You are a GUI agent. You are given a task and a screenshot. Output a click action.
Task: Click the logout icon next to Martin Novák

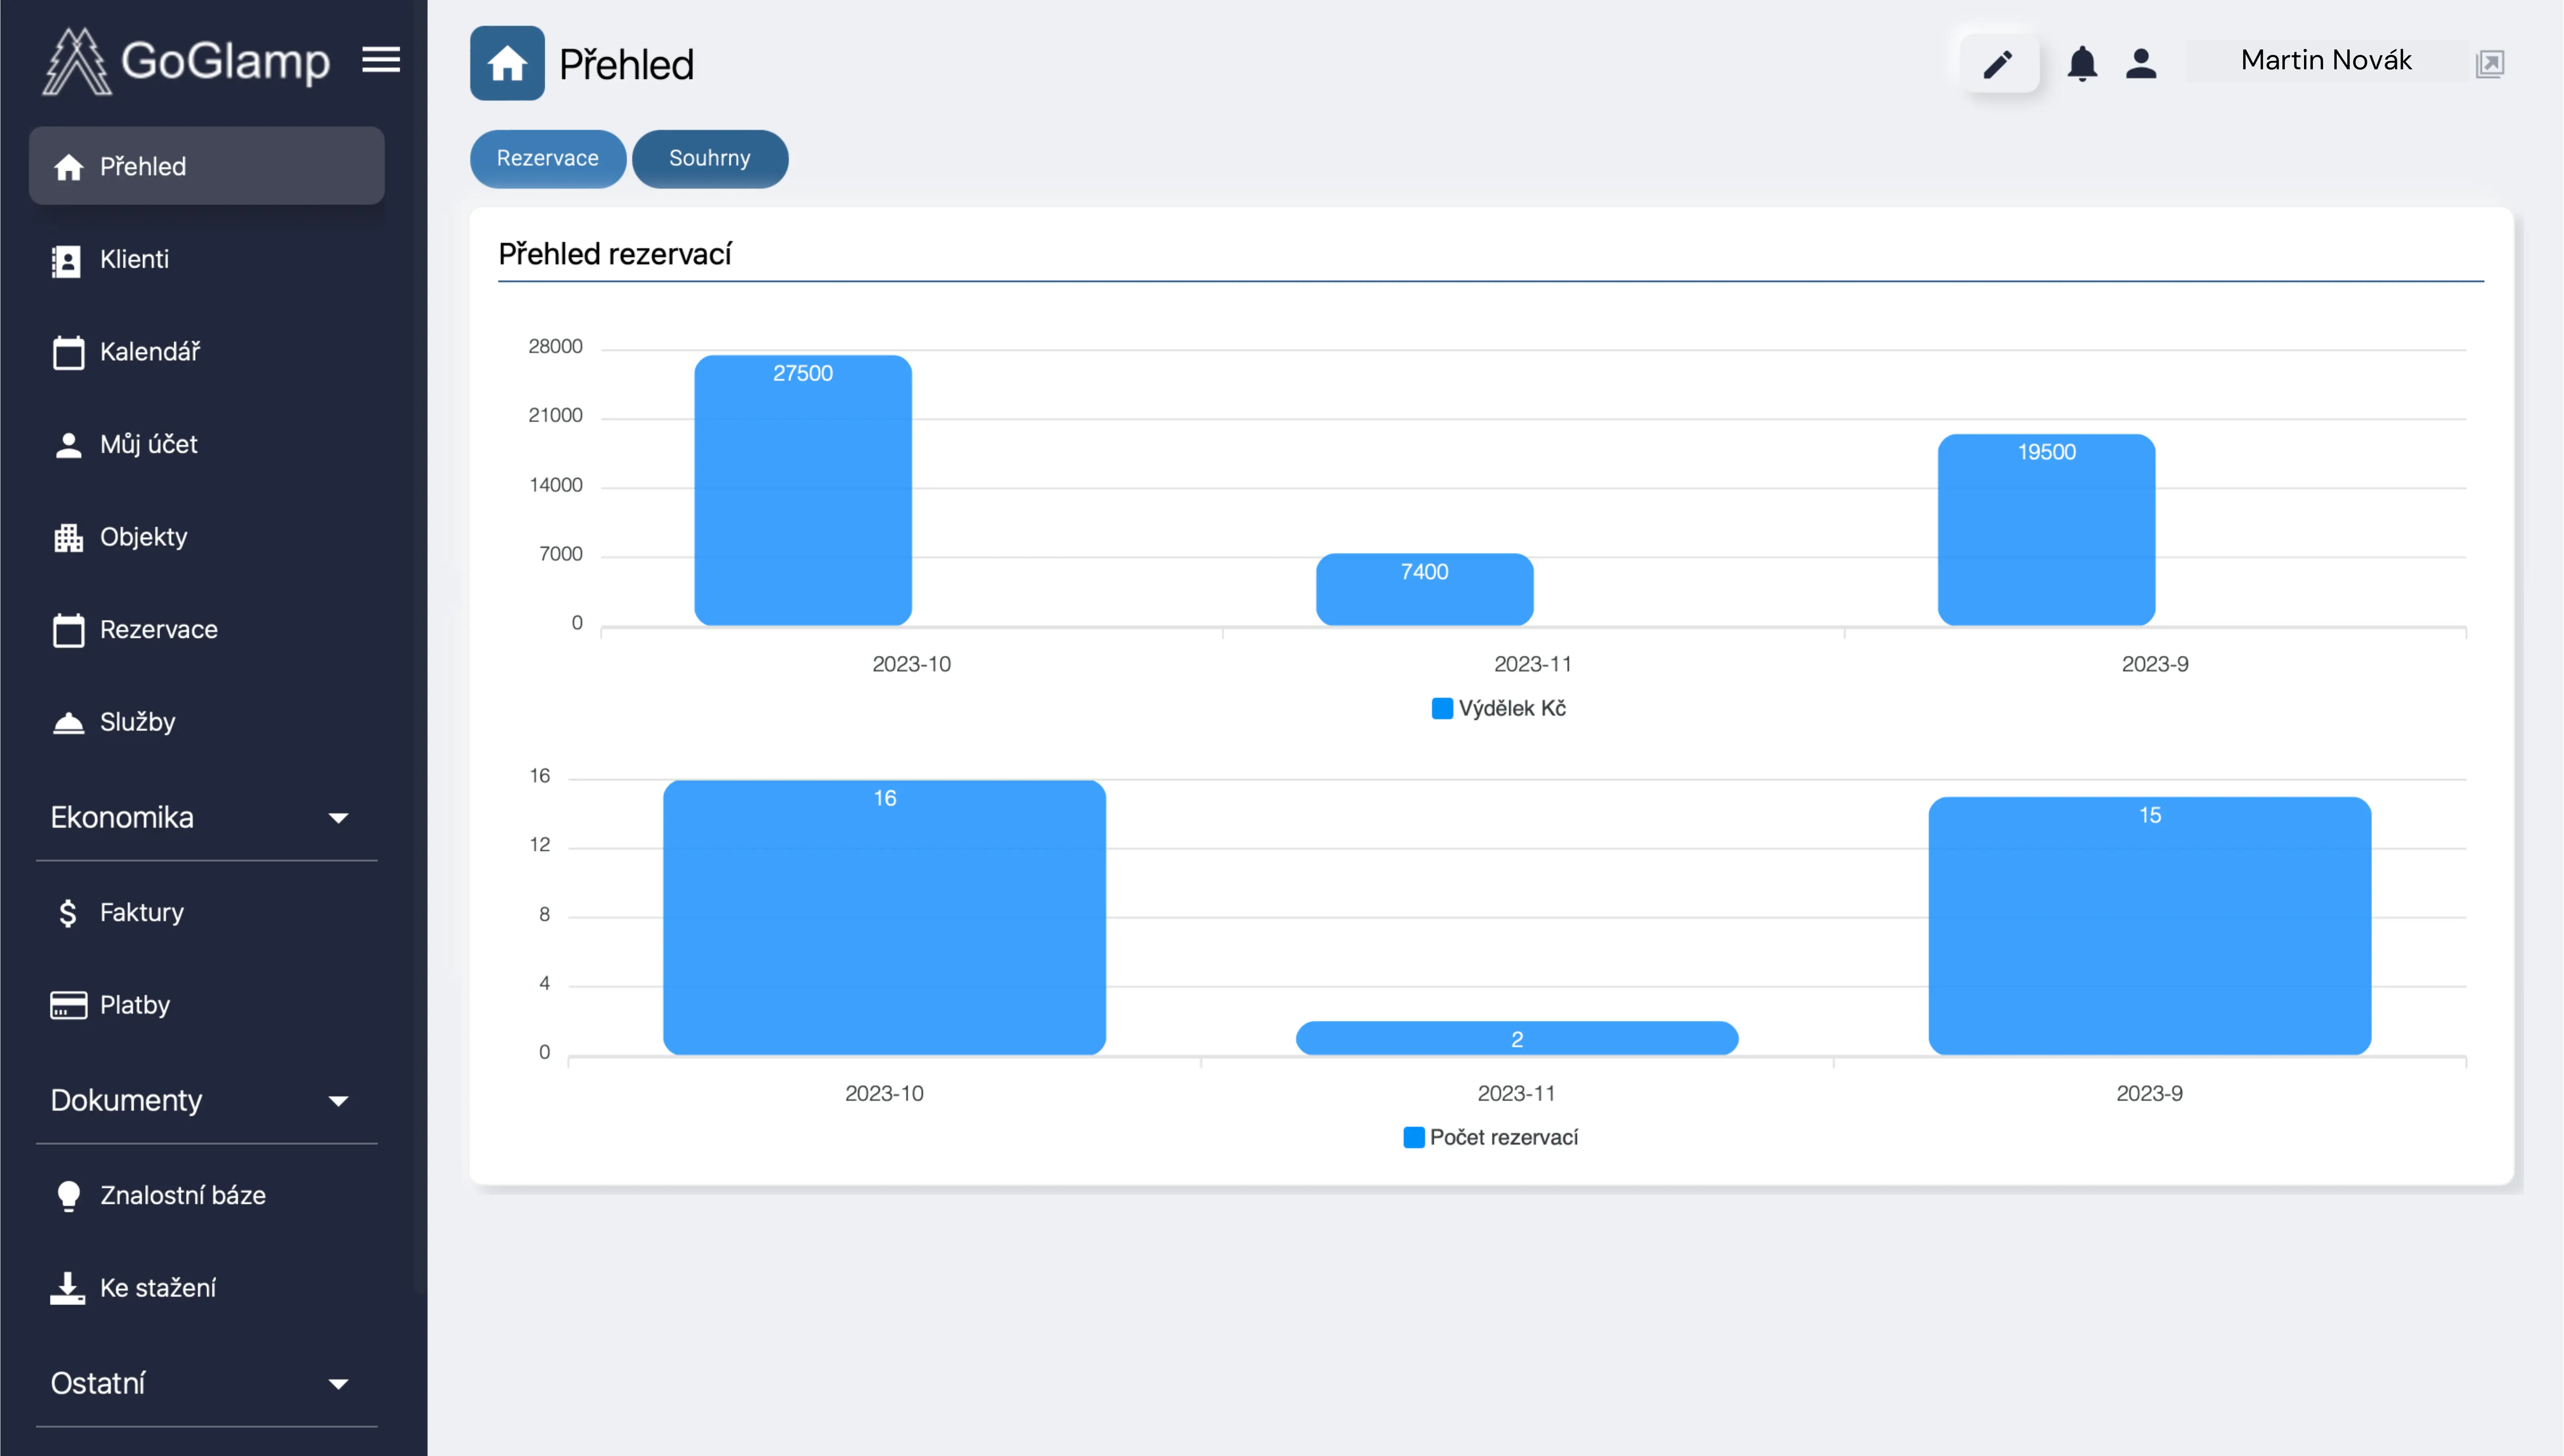2490,64
